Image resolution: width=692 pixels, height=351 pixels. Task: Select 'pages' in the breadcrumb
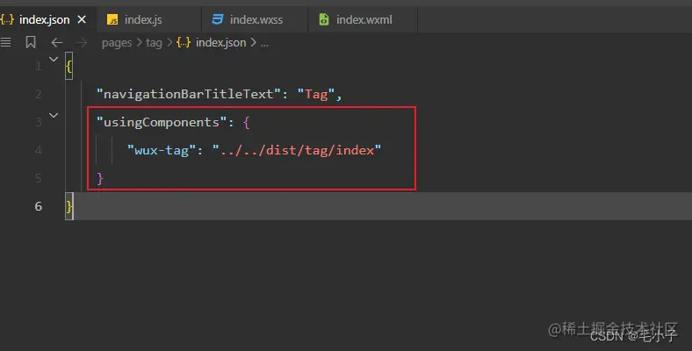click(x=117, y=43)
